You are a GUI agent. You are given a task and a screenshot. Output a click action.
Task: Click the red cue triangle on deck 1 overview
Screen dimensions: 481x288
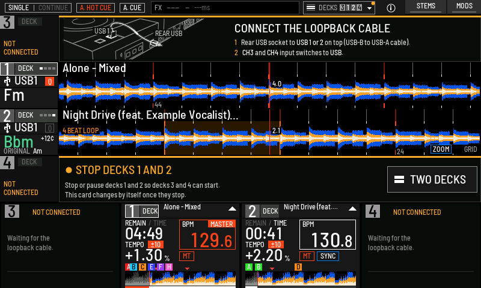click(x=187, y=269)
